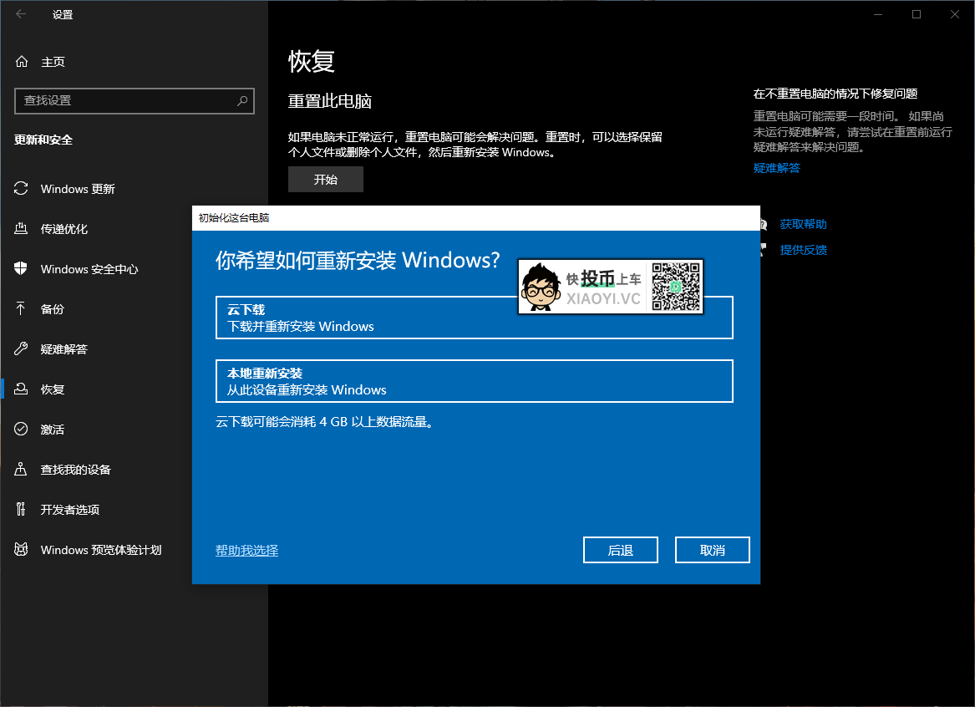
Task: Click the 在不重置电脑的情况下修复问题 heading
Action: 835,94
